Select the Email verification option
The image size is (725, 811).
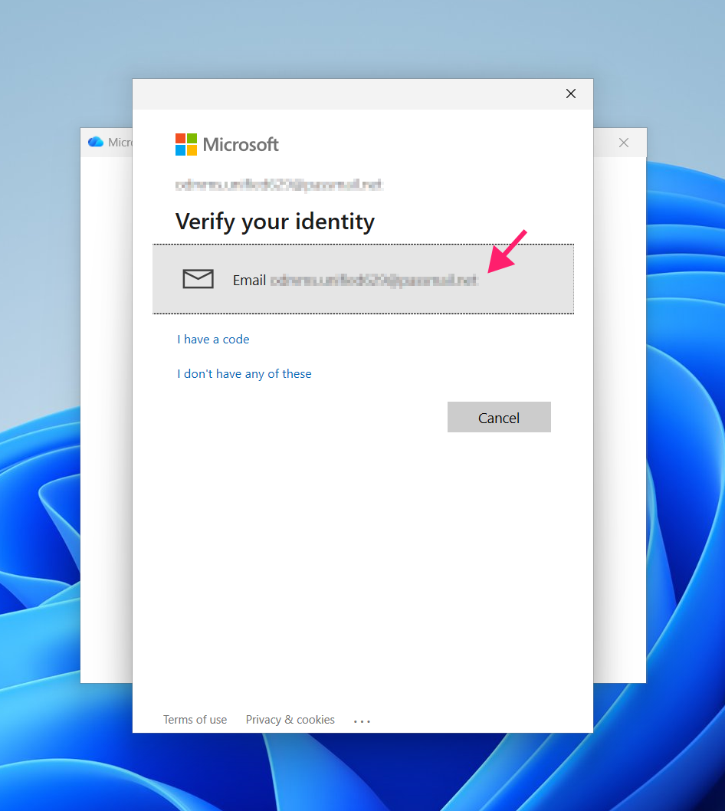tap(363, 279)
